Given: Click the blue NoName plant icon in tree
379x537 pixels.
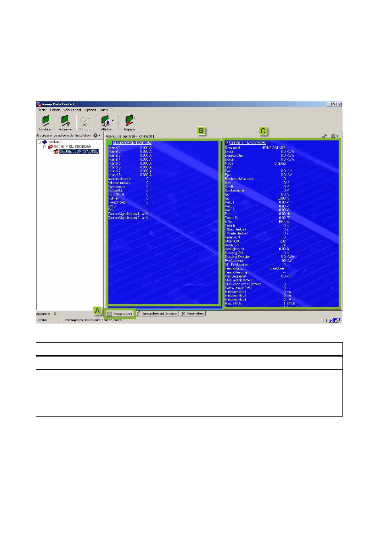Looking at the screenshot, I should click(x=44, y=142).
